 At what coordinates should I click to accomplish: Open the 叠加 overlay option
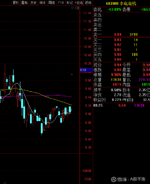click(x=24, y=3)
